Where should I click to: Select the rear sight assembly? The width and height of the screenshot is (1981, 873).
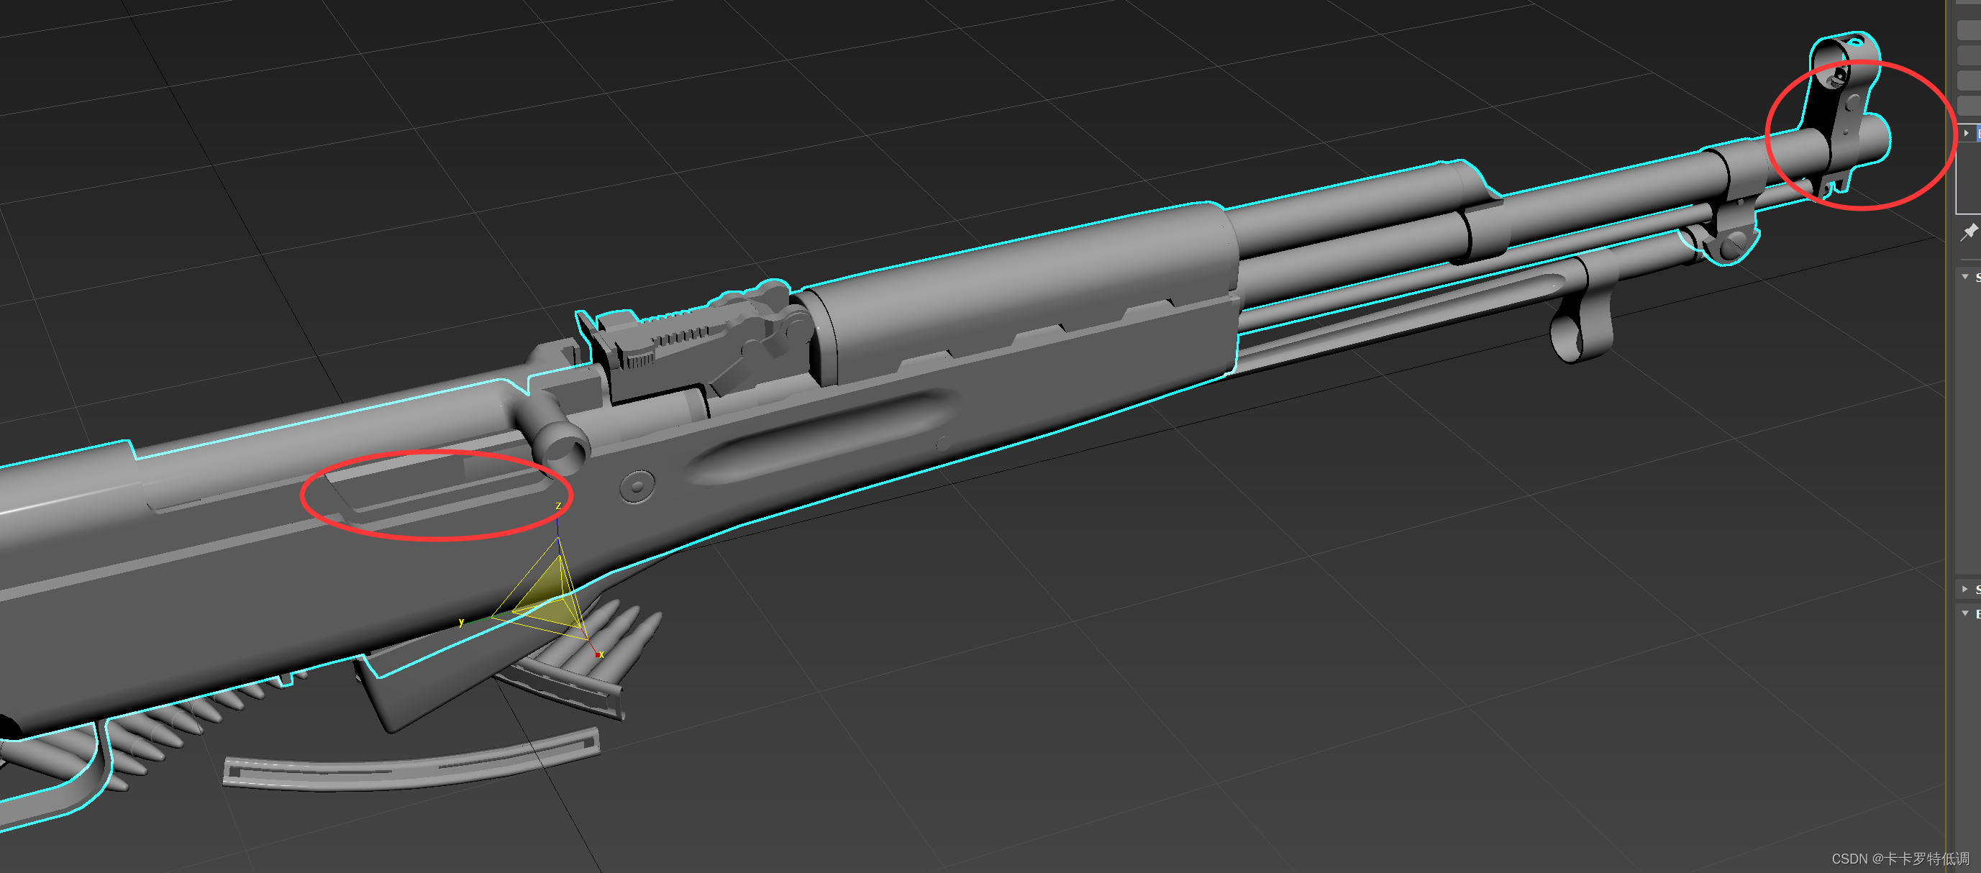click(x=677, y=342)
